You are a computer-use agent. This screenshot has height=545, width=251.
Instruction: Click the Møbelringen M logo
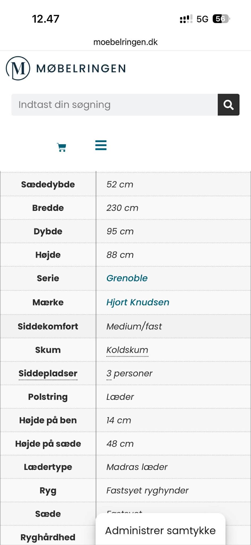[18, 68]
